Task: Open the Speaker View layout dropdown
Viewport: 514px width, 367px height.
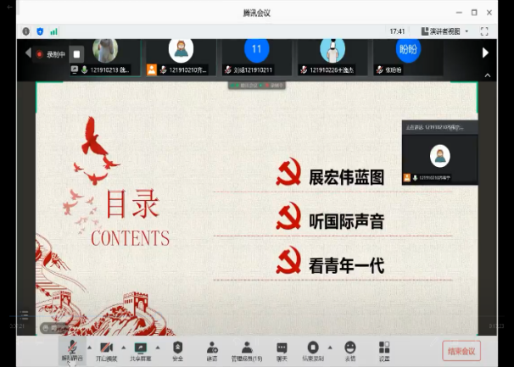Action: pyautogui.click(x=442, y=31)
